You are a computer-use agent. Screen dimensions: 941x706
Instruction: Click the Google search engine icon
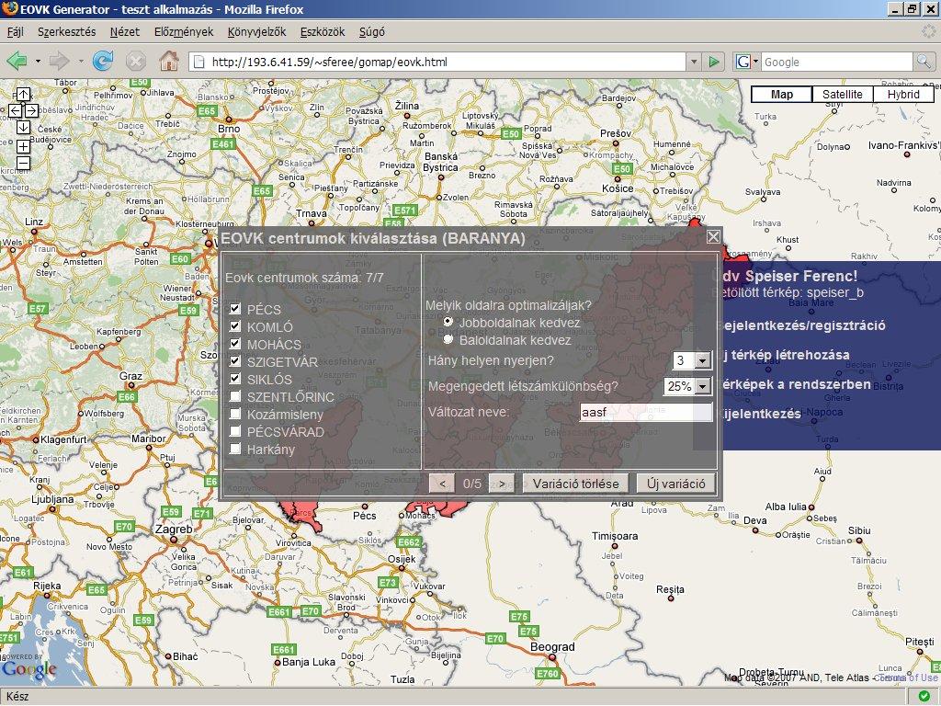(743, 62)
